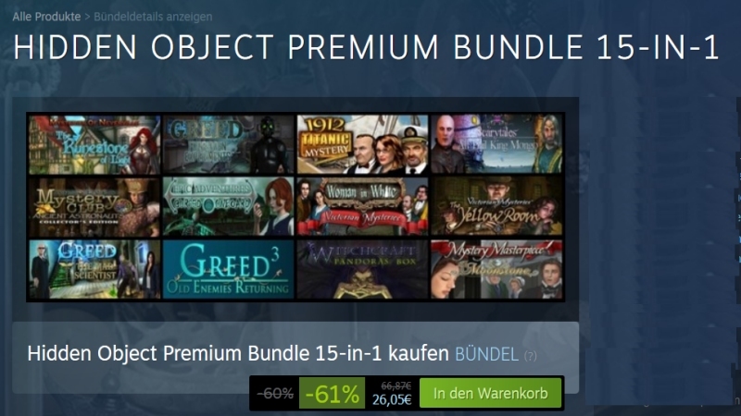Click the Bündeldetails anzeigen breadcrumb
Viewport: 741px width, 416px height.
tap(153, 17)
